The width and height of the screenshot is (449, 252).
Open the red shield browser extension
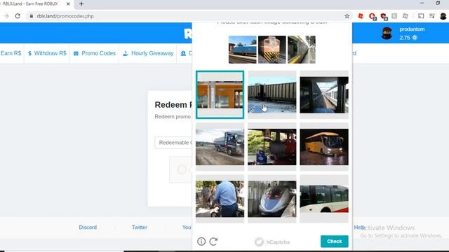click(384, 16)
